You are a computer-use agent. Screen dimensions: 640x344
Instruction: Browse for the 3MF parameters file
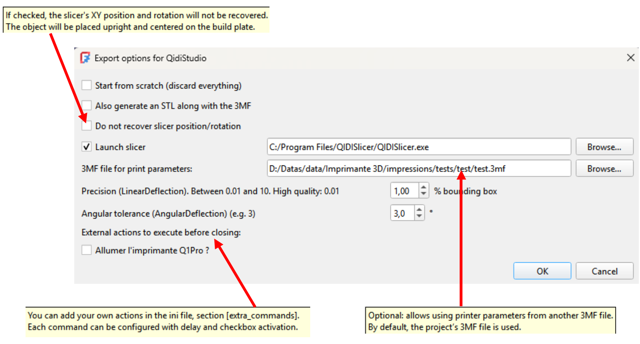click(604, 169)
